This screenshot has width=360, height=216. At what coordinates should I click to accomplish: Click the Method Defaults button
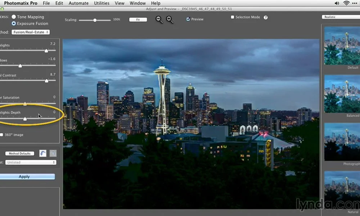tap(20, 153)
